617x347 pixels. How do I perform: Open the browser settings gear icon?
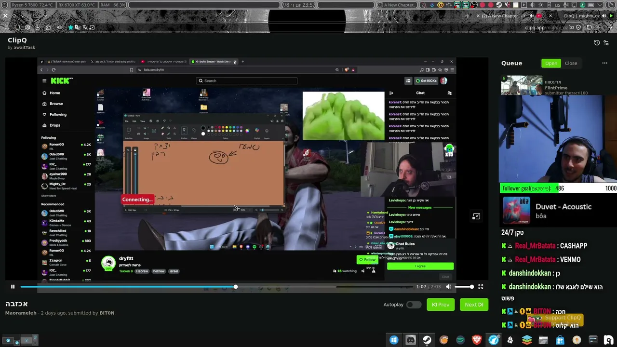tap(27, 27)
